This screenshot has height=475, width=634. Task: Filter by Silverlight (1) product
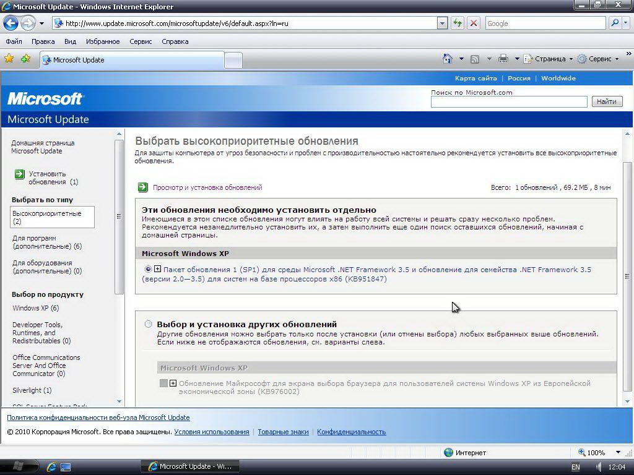click(x=32, y=390)
